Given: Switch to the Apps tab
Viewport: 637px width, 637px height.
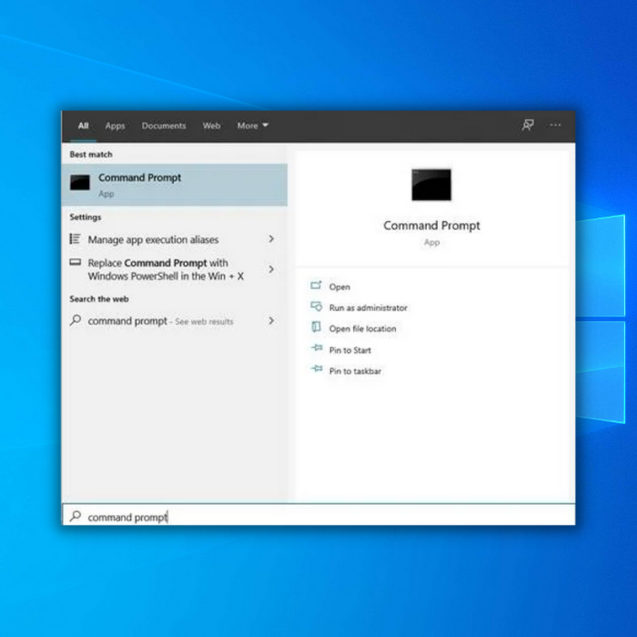Looking at the screenshot, I should click(115, 126).
